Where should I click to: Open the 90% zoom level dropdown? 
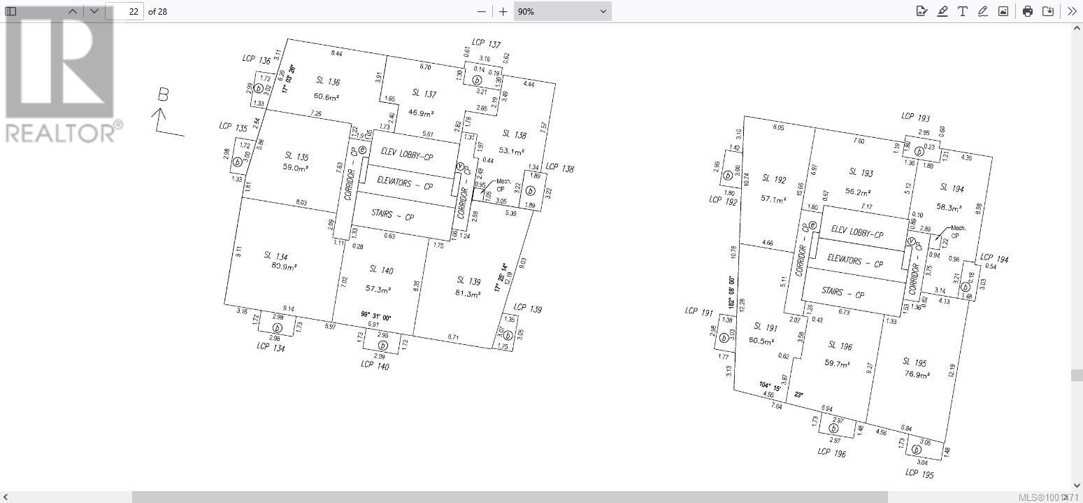(562, 11)
